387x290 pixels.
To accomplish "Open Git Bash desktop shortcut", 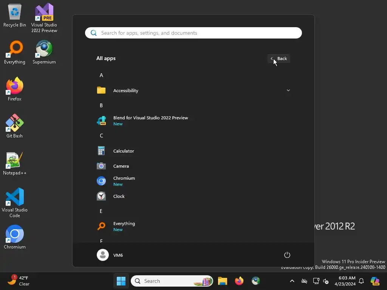I will pyautogui.click(x=15, y=126).
